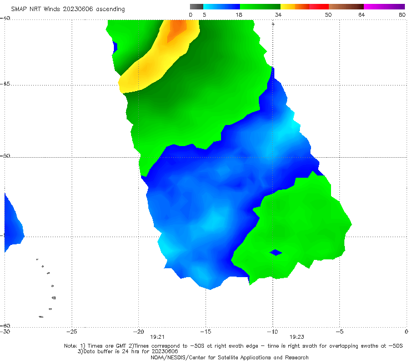Click the blue segment of the wind color bar

[222, 7]
